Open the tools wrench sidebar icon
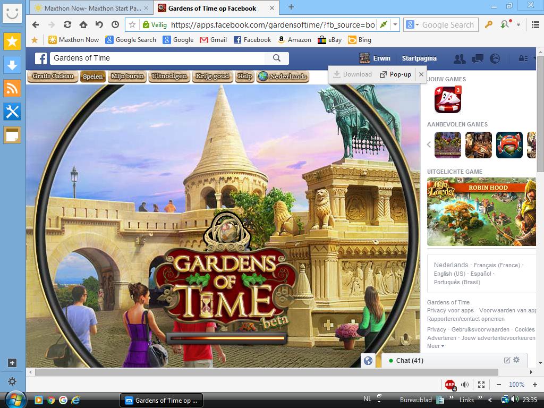Image resolution: width=544 pixels, height=408 pixels. 12,112
